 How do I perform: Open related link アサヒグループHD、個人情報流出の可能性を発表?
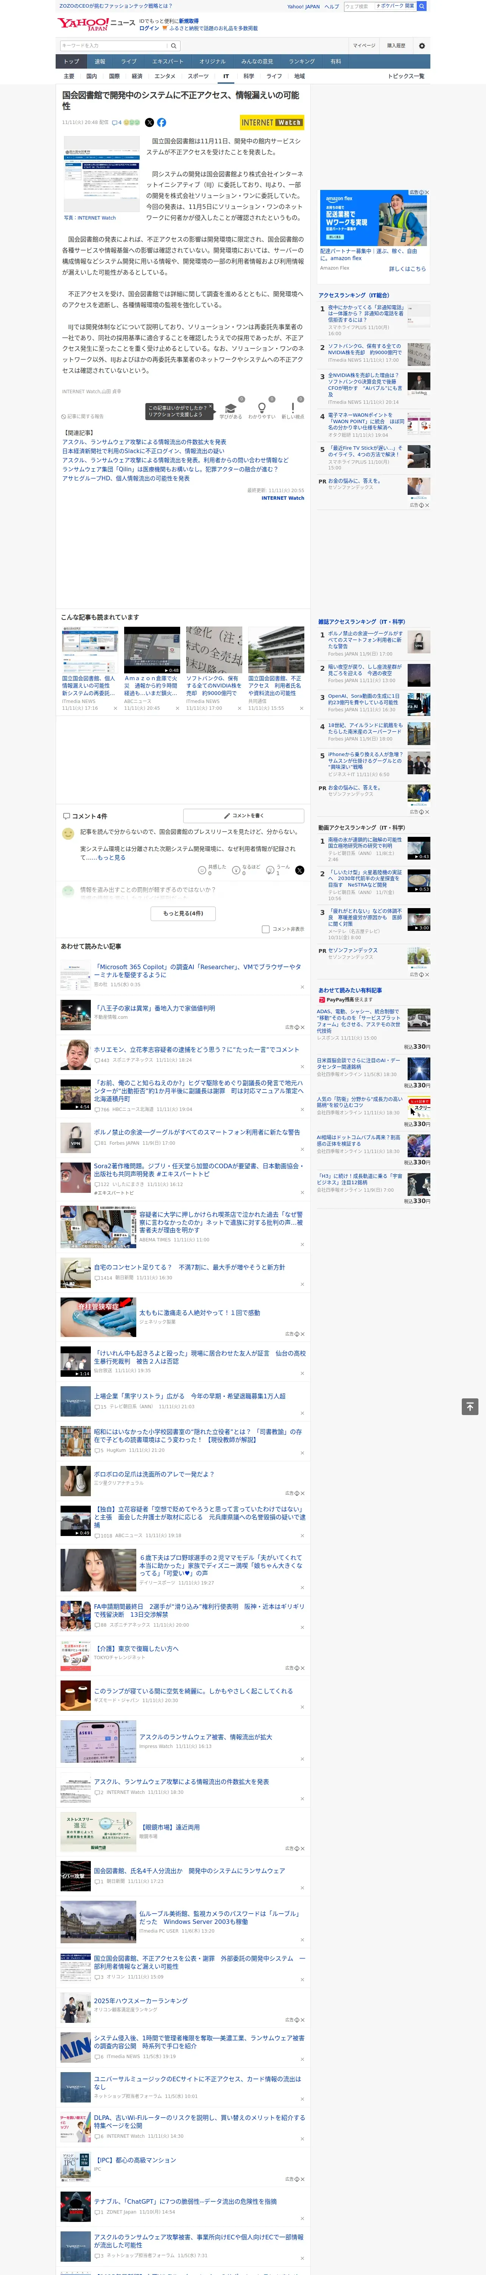click(x=126, y=479)
